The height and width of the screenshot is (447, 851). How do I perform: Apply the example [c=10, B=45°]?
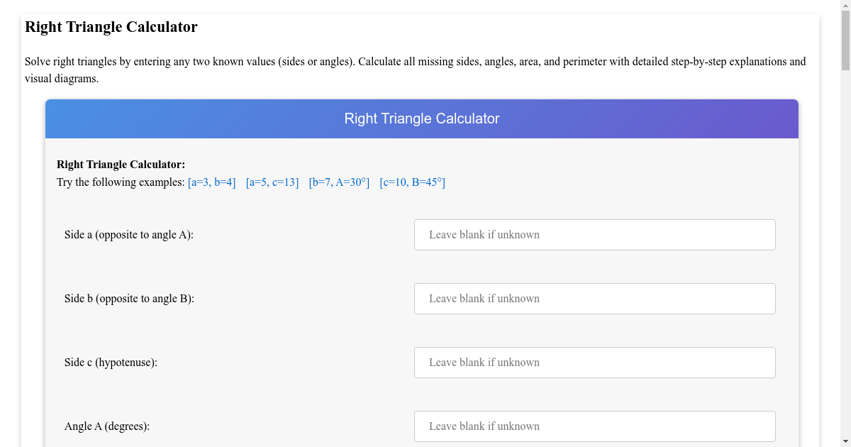[x=412, y=182]
